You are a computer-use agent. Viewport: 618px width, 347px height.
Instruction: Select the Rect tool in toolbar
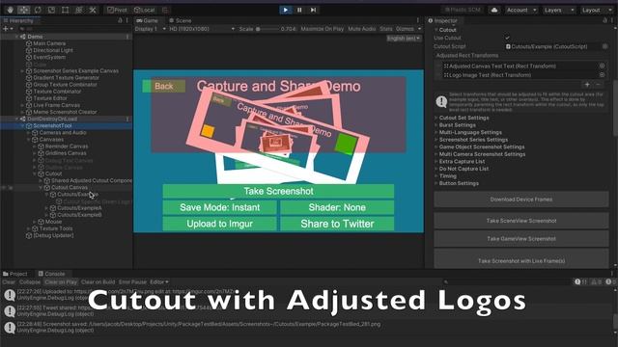(x=65, y=10)
